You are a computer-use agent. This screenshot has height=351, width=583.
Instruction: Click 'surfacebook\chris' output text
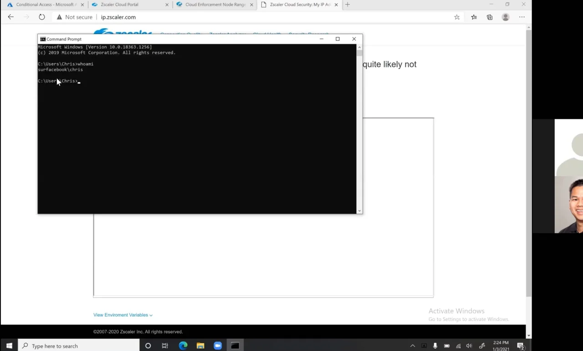coord(60,70)
